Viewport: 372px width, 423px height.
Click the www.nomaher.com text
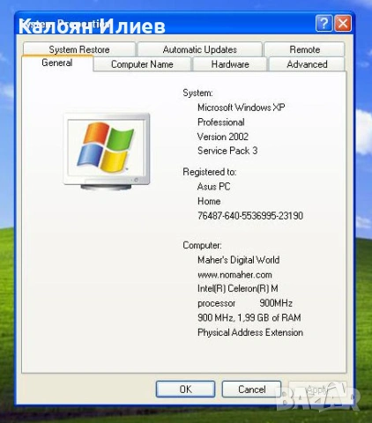[234, 275]
